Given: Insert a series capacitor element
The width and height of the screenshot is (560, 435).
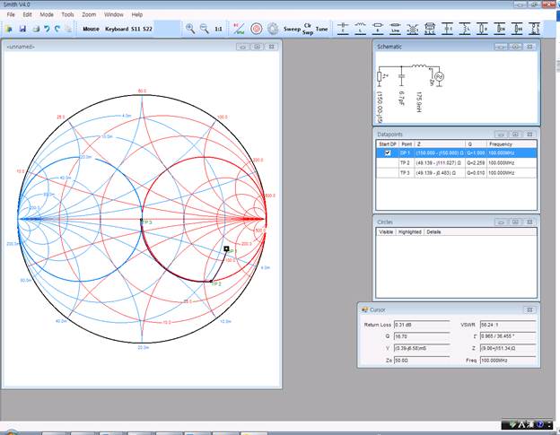Looking at the screenshot, I should click(x=343, y=29).
